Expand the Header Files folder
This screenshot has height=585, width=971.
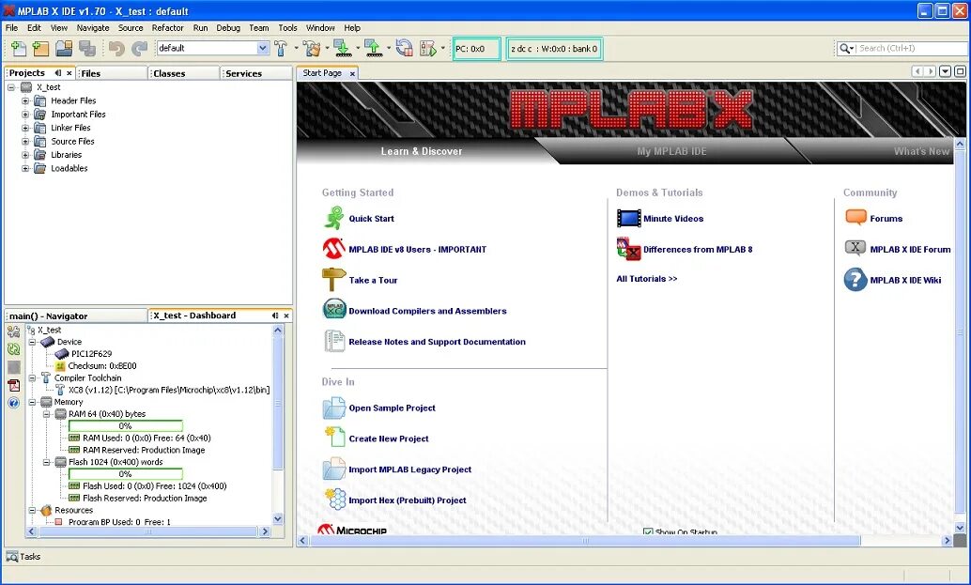(x=25, y=100)
